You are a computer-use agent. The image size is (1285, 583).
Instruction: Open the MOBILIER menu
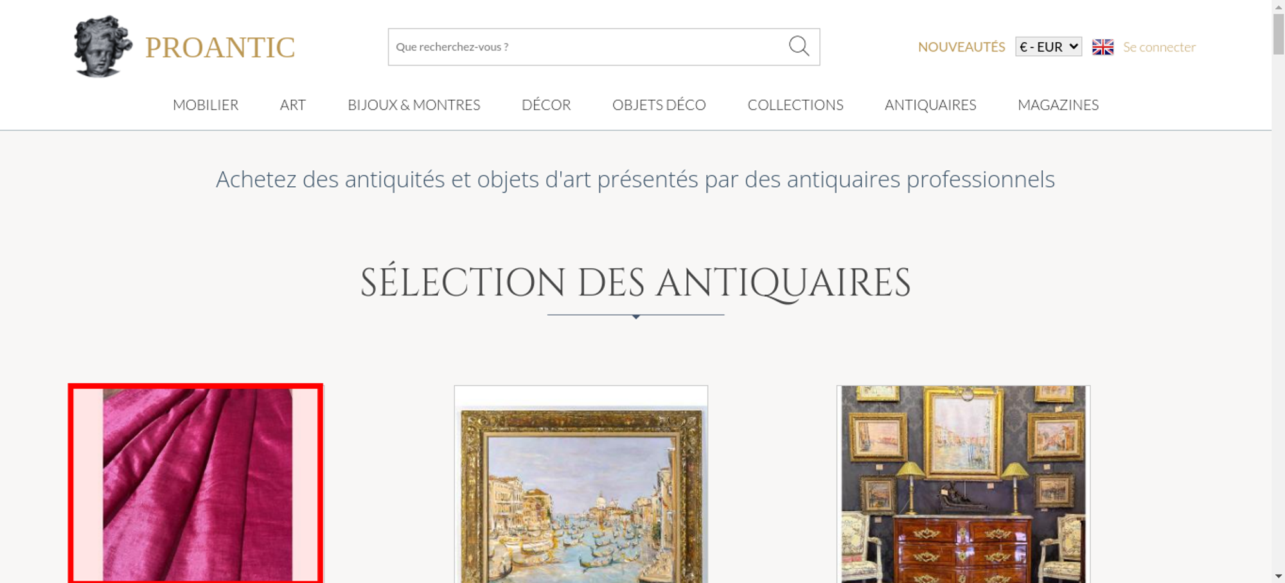click(206, 105)
